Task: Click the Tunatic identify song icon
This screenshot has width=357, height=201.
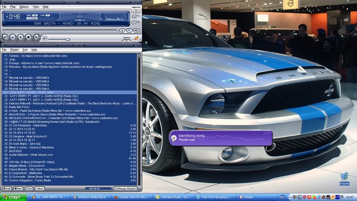Action: tap(174, 138)
